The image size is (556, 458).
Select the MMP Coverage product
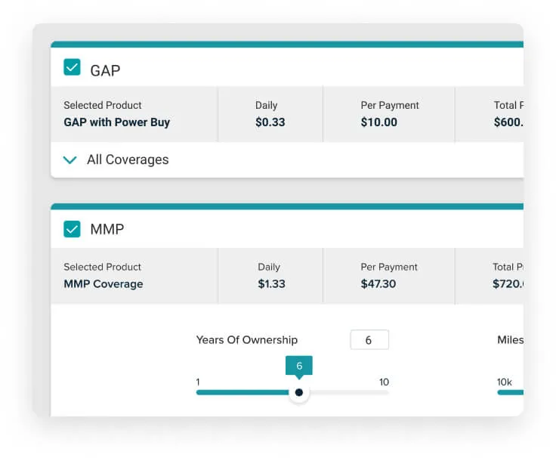pyautogui.click(x=103, y=284)
